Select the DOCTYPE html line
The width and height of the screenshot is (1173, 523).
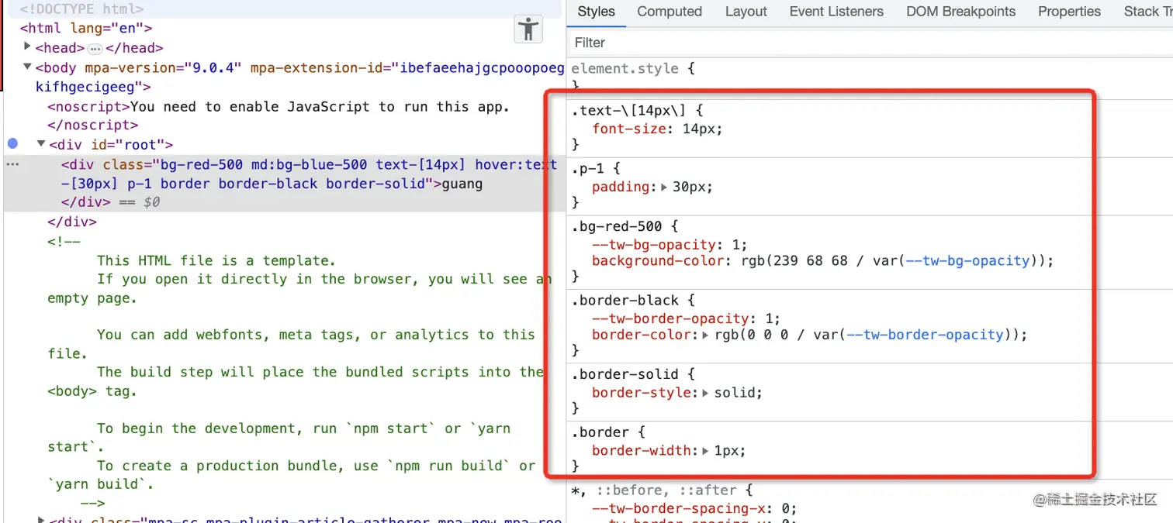point(81,10)
